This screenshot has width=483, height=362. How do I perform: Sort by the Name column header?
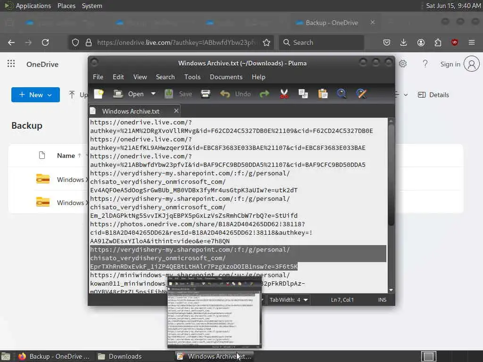pos(66,156)
